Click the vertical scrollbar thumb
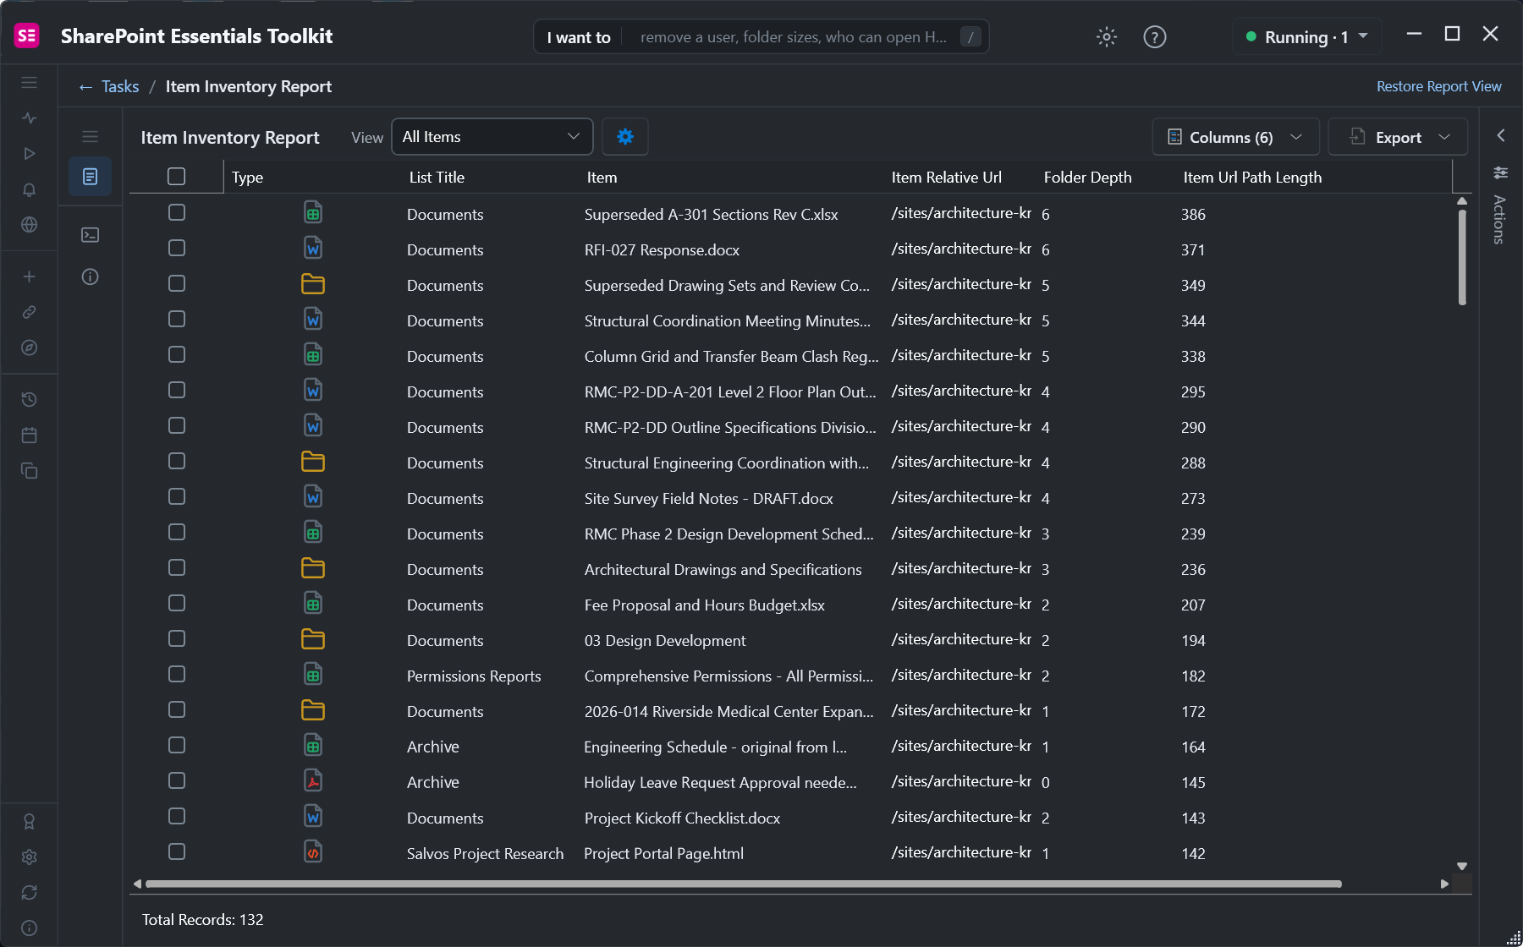The image size is (1523, 947). coord(1462,257)
